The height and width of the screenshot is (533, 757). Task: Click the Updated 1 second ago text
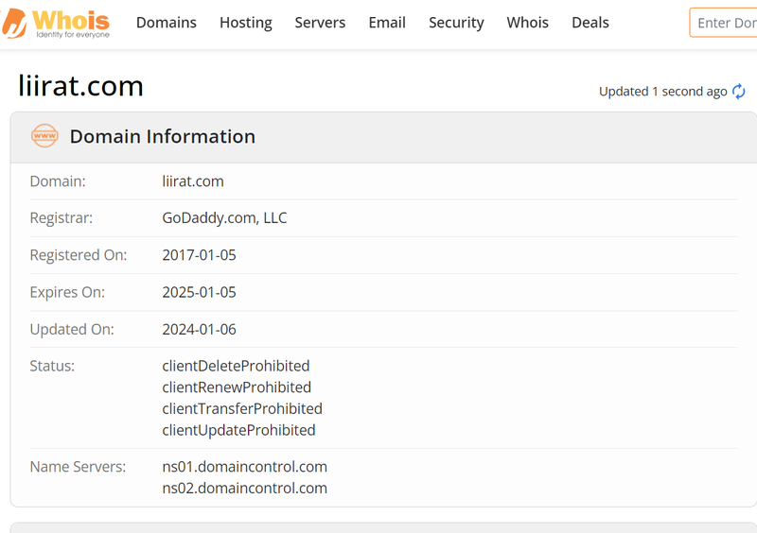pyautogui.click(x=662, y=92)
